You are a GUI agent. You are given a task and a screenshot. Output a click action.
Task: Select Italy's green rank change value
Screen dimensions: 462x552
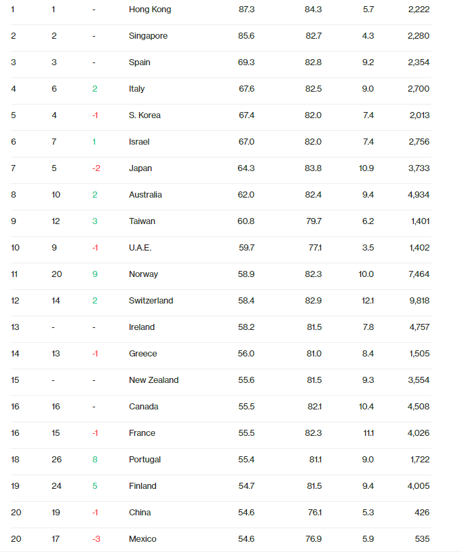coord(95,89)
